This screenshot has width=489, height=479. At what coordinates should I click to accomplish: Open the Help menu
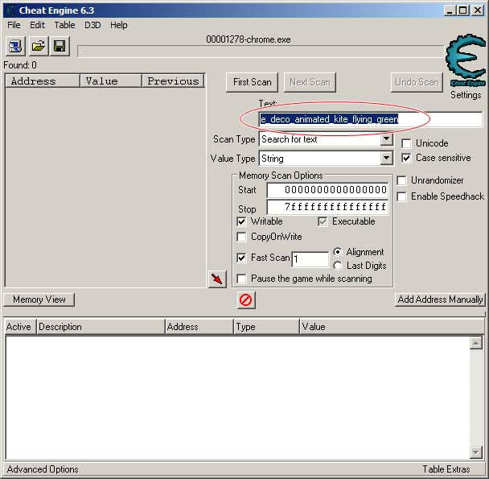tap(119, 25)
